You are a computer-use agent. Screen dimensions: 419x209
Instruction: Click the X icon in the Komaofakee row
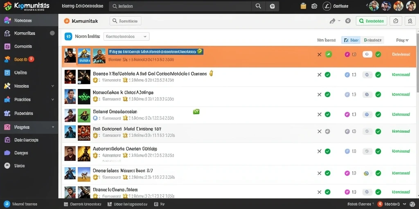point(319,94)
